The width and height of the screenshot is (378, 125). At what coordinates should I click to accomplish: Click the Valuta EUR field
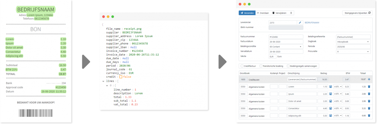point(272,57)
